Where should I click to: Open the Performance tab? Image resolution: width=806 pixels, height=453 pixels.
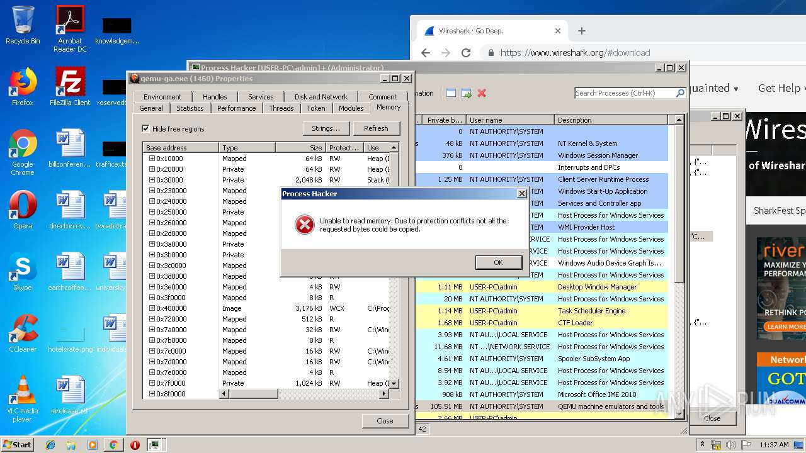pyautogui.click(x=237, y=108)
